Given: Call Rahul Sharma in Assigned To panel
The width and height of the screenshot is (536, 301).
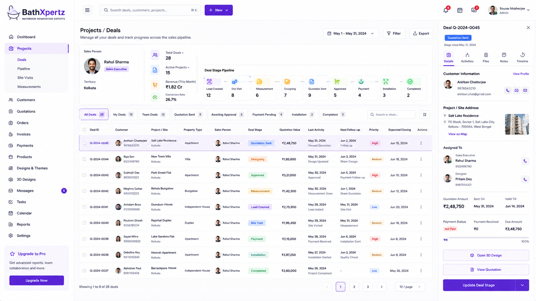Looking at the screenshot, I should tap(525, 161).
